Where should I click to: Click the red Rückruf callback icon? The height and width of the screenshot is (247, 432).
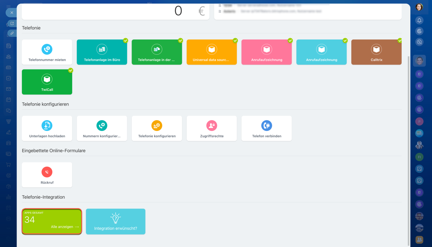[x=47, y=172]
